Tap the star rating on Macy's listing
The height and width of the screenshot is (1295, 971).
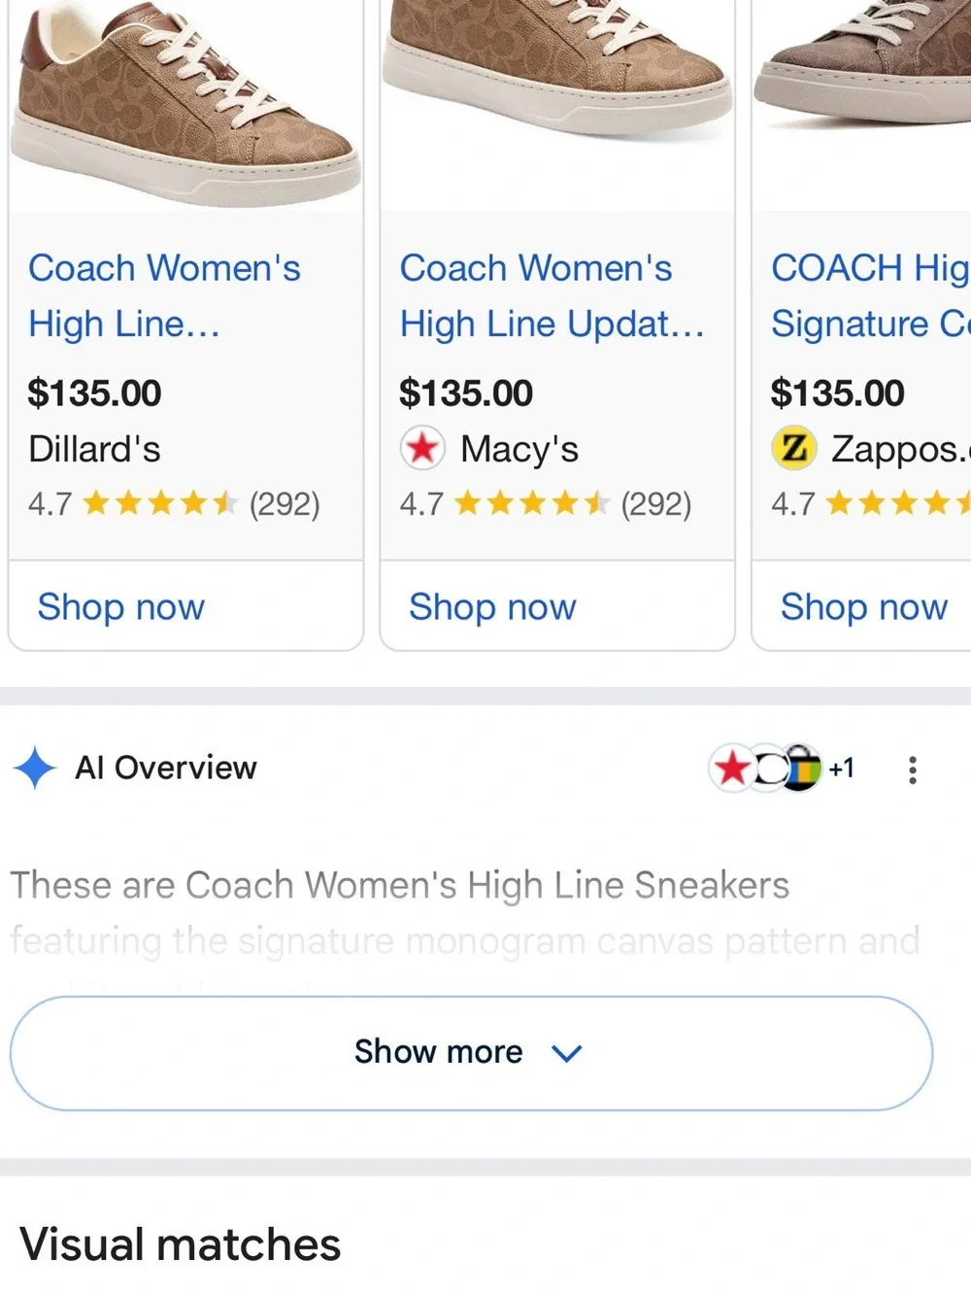tap(532, 503)
